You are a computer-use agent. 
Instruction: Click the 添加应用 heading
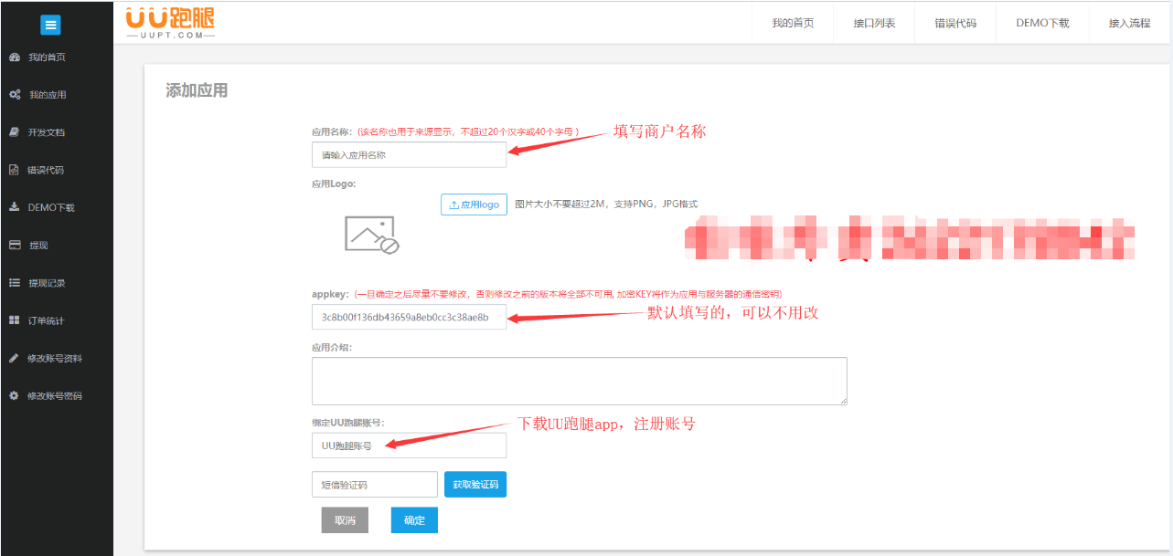[197, 90]
